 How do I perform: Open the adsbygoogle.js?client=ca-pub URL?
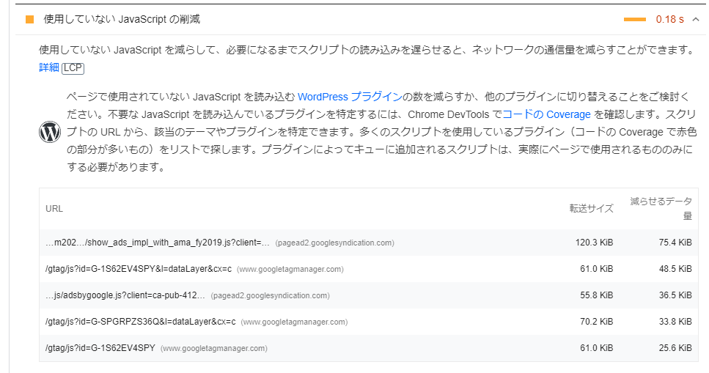(125, 295)
